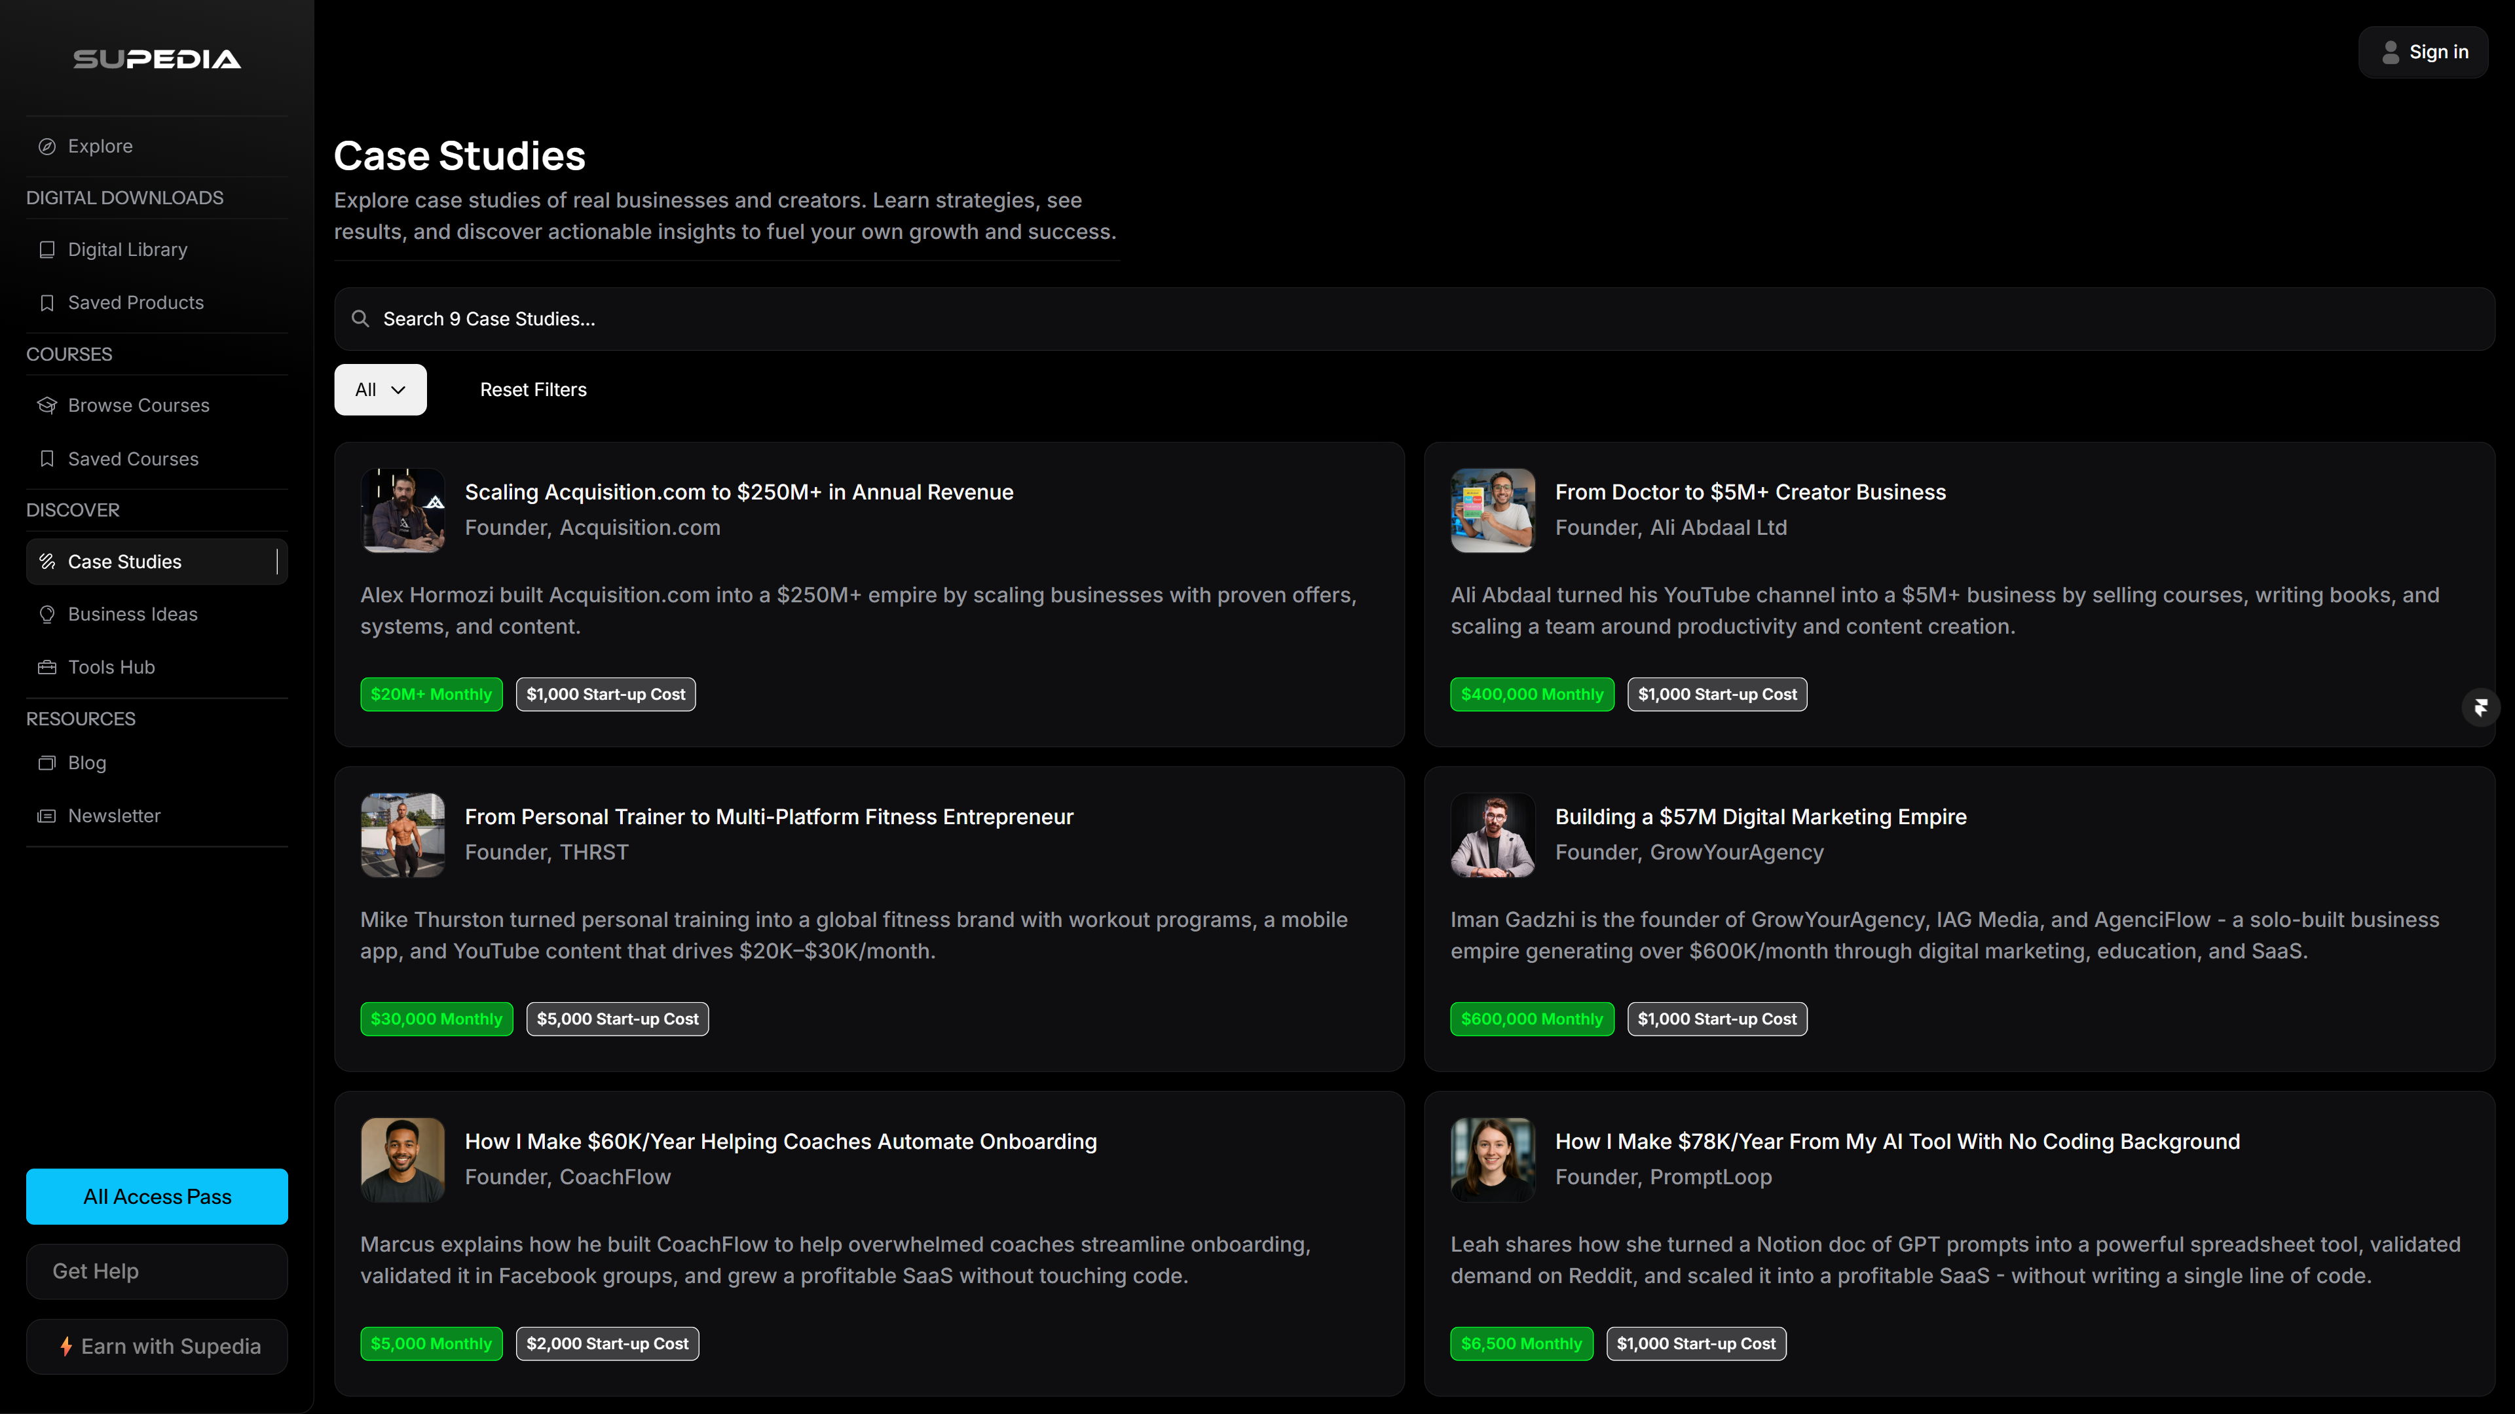Click the Blog sidebar icon
Image resolution: width=2515 pixels, height=1414 pixels.
(x=47, y=763)
